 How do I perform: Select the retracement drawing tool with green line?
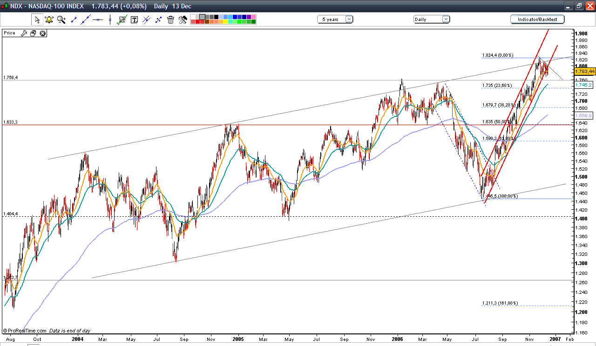122,20
